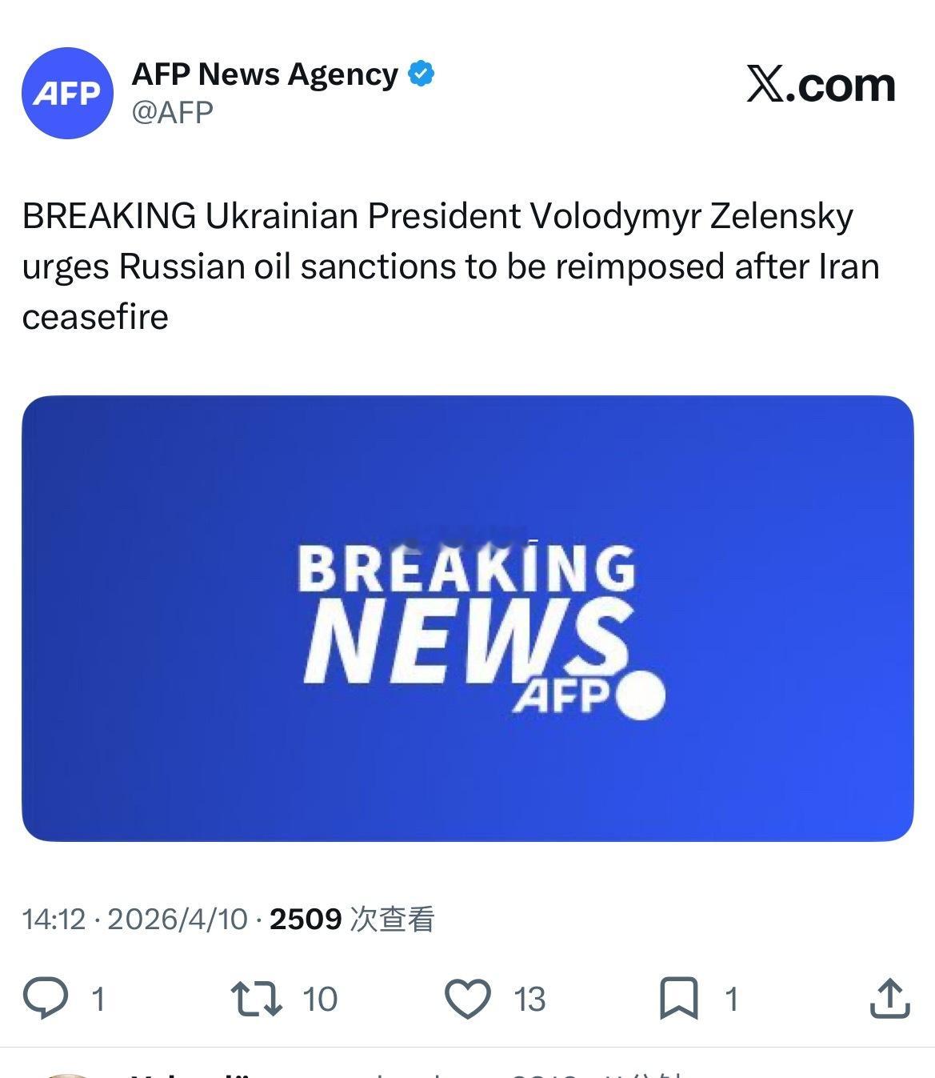Click the 14:12 post timestamp
The image size is (935, 1078).
pyautogui.click(x=53, y=919)
